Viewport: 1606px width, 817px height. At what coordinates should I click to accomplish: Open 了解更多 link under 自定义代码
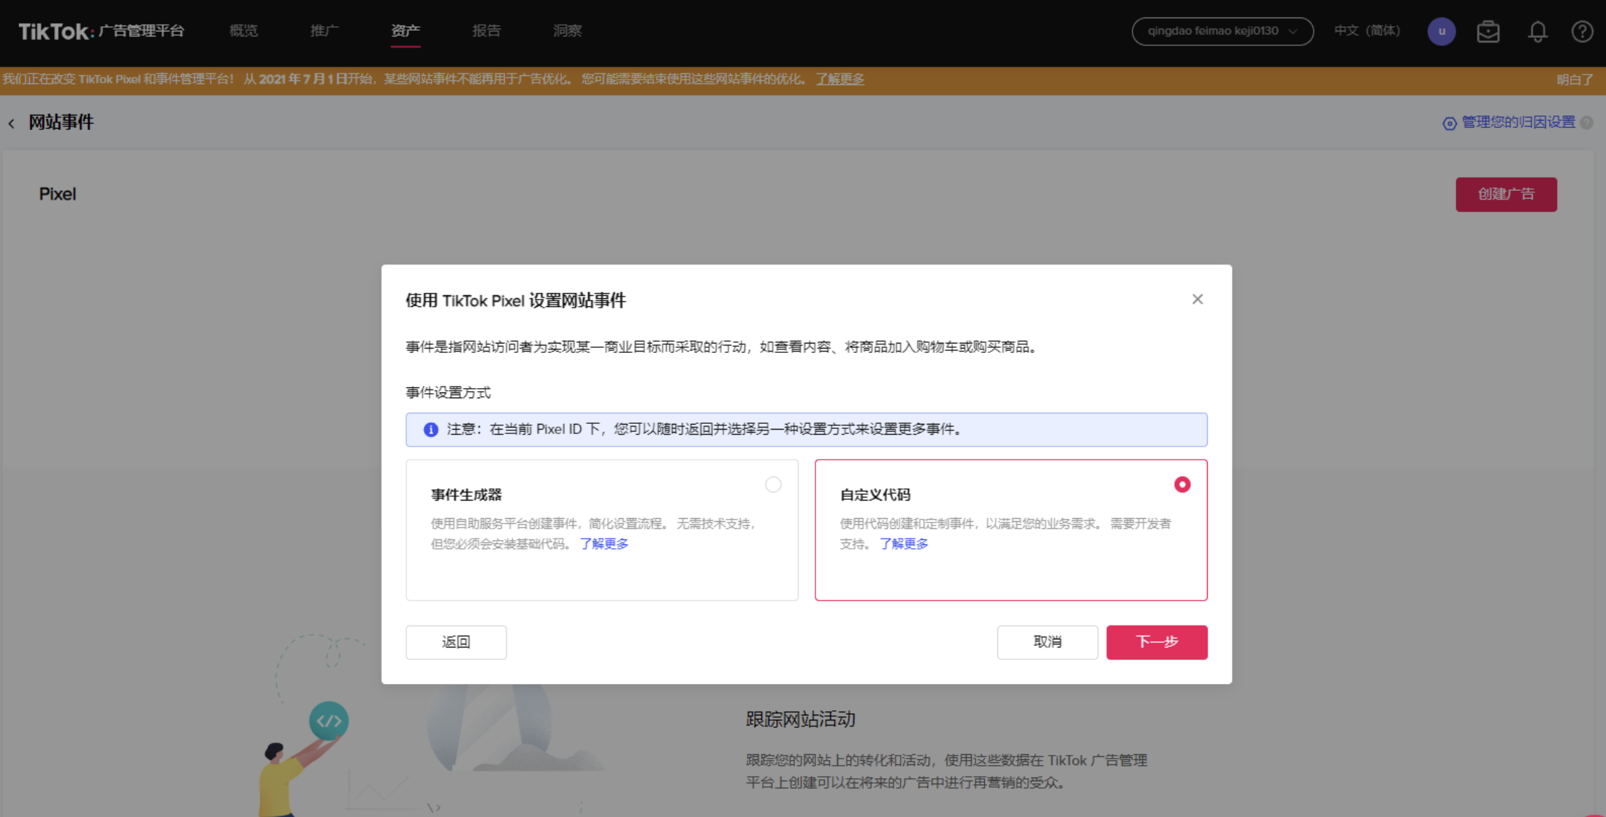tap(904, 544)
